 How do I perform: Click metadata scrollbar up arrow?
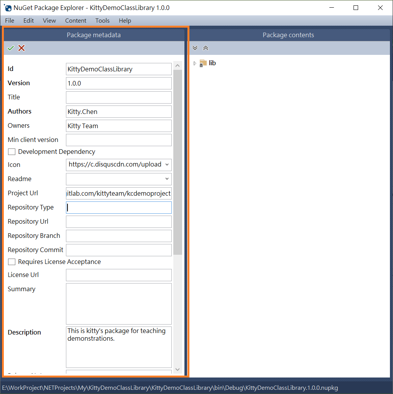coord(178,66)
